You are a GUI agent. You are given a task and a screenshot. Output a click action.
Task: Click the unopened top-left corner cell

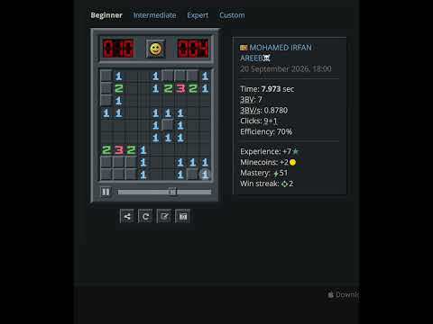pyautogui.click(x=106, y=76)
